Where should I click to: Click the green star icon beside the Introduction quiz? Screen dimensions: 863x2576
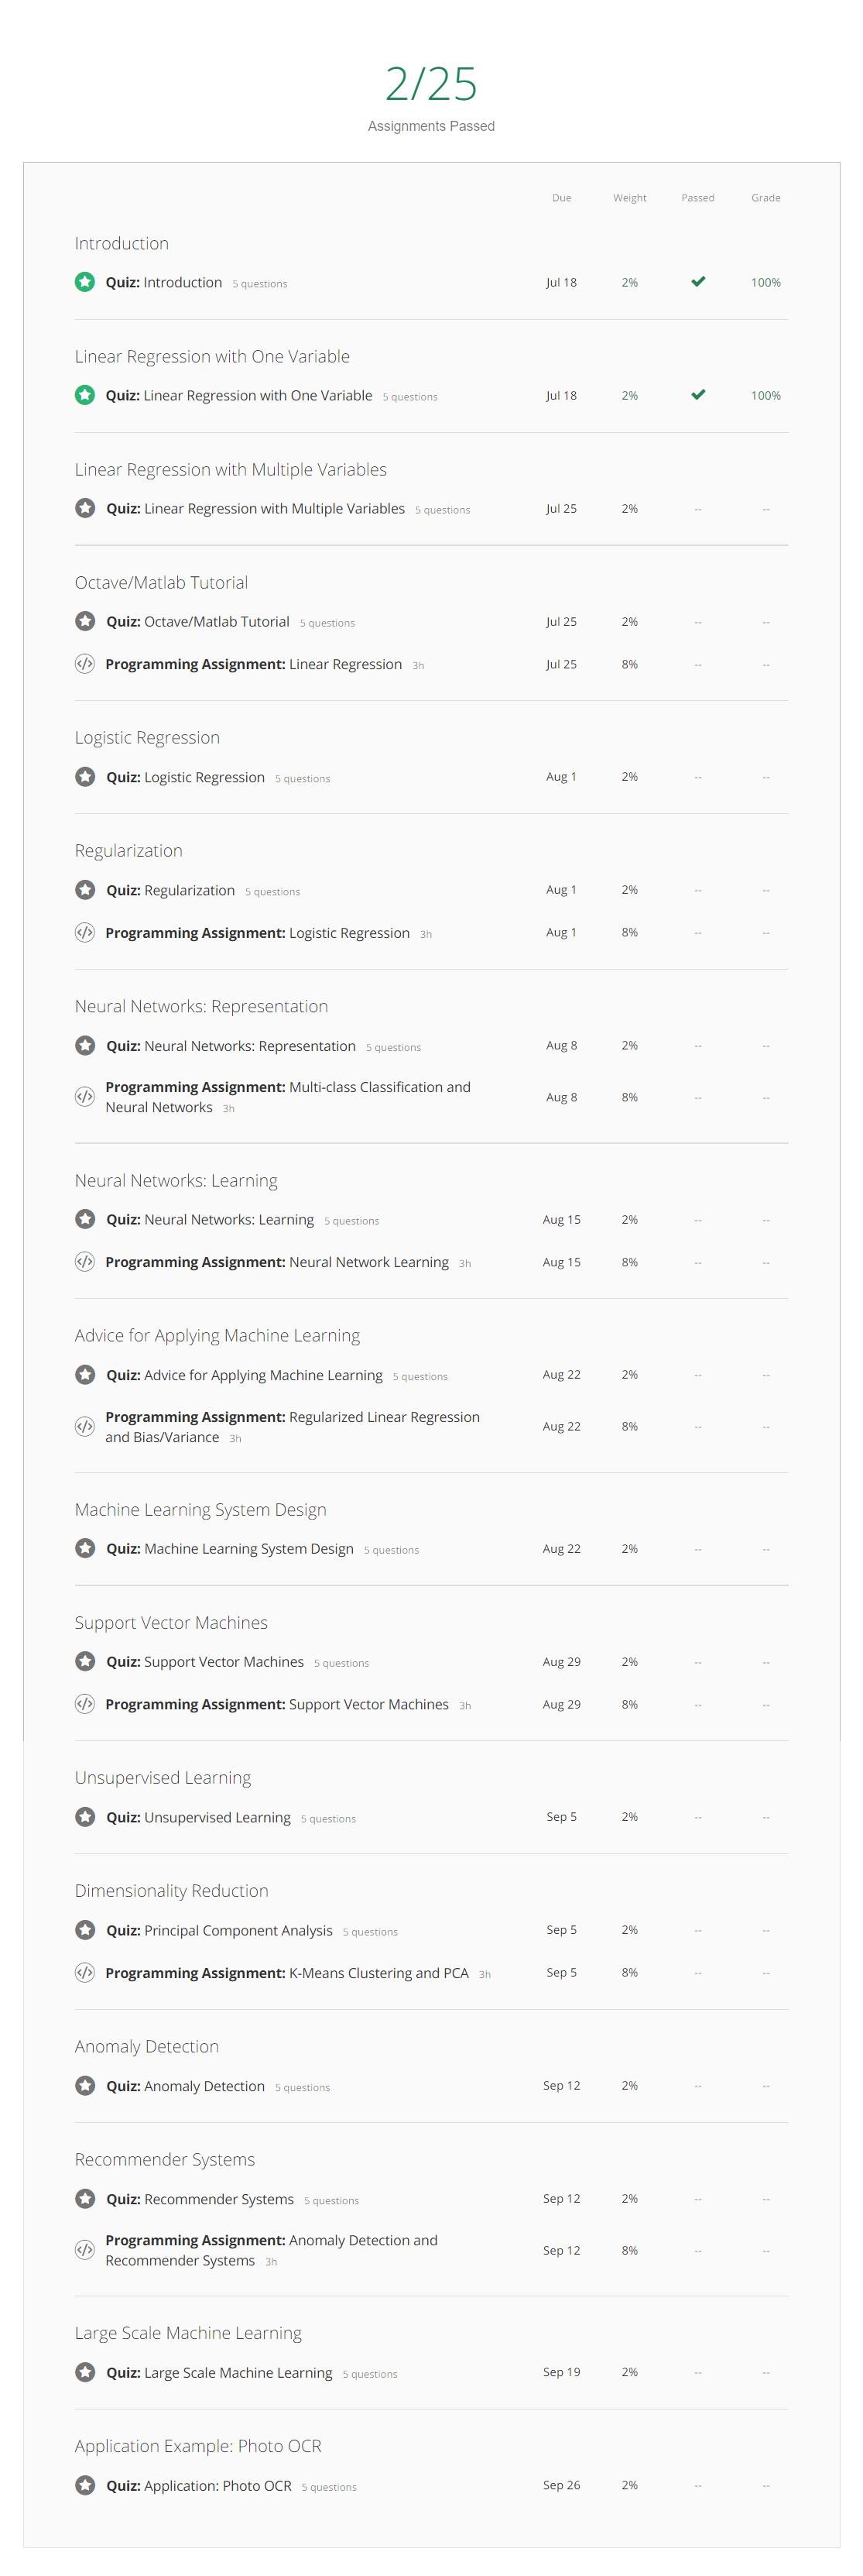[x=85, y=282]
